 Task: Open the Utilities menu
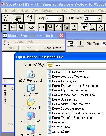[62, 10]
